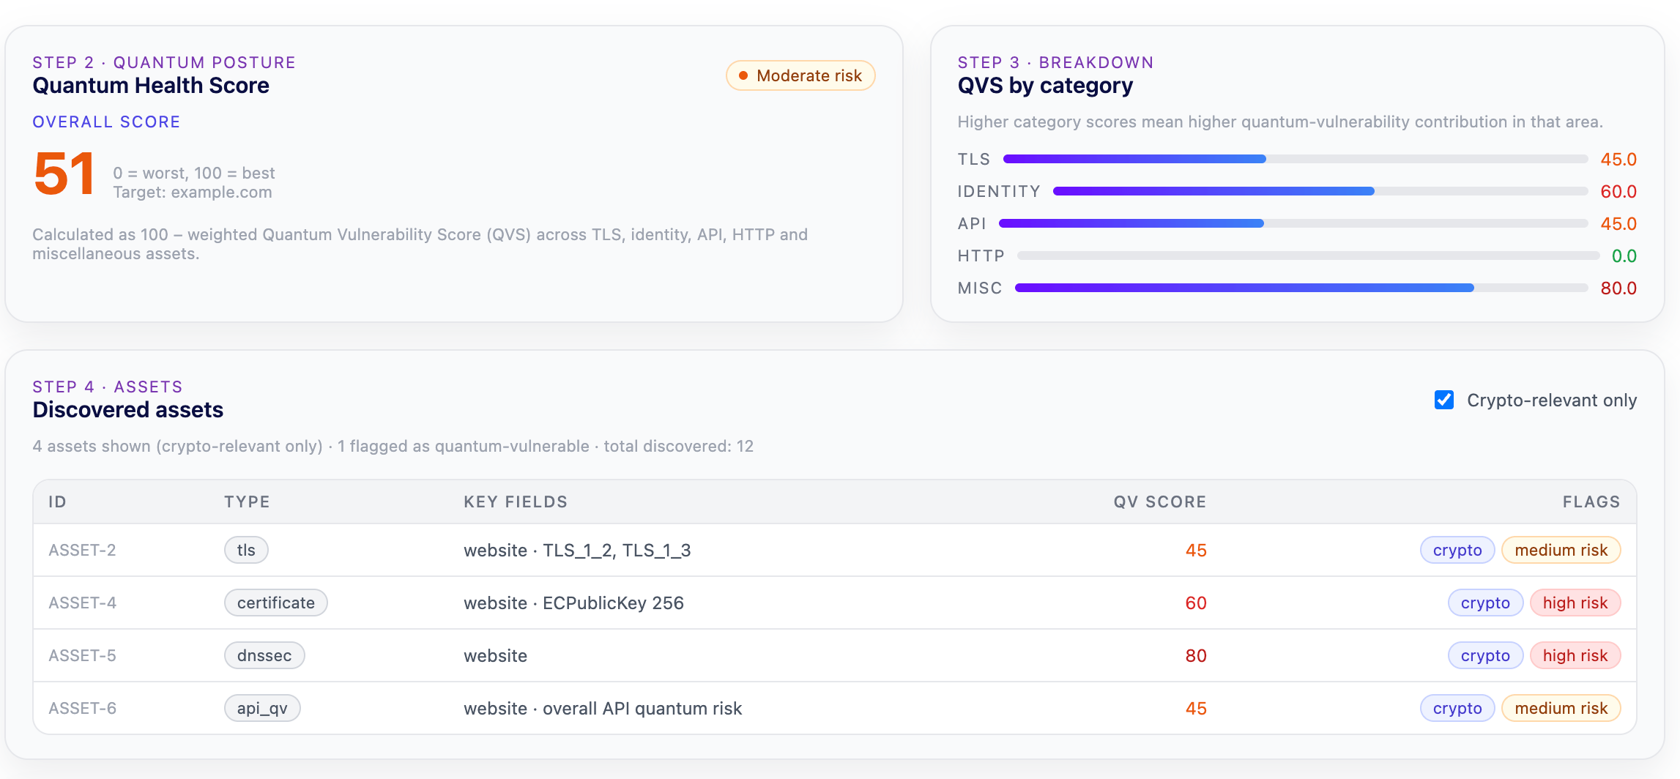
Task: Click the Moderate risk status badge
Action: (799, 75)
